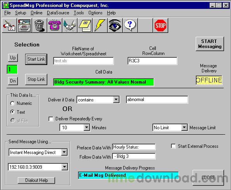Open the pink telephone dialer icon
Viewport: 231px width, 190px height.
pyautogui.click(x=55, y=25)
